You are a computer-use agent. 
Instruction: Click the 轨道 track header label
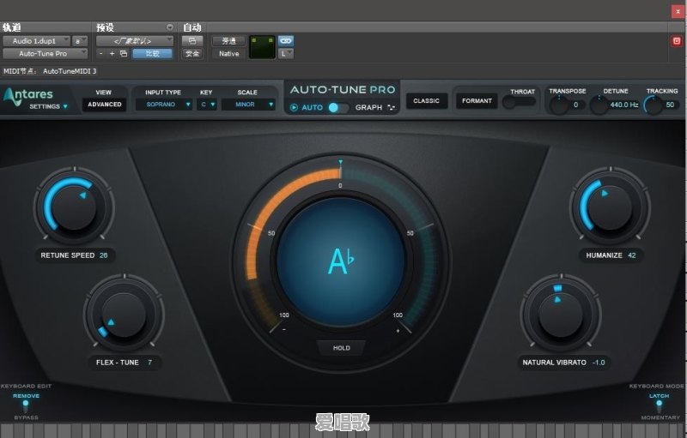(x=12, y=27)
